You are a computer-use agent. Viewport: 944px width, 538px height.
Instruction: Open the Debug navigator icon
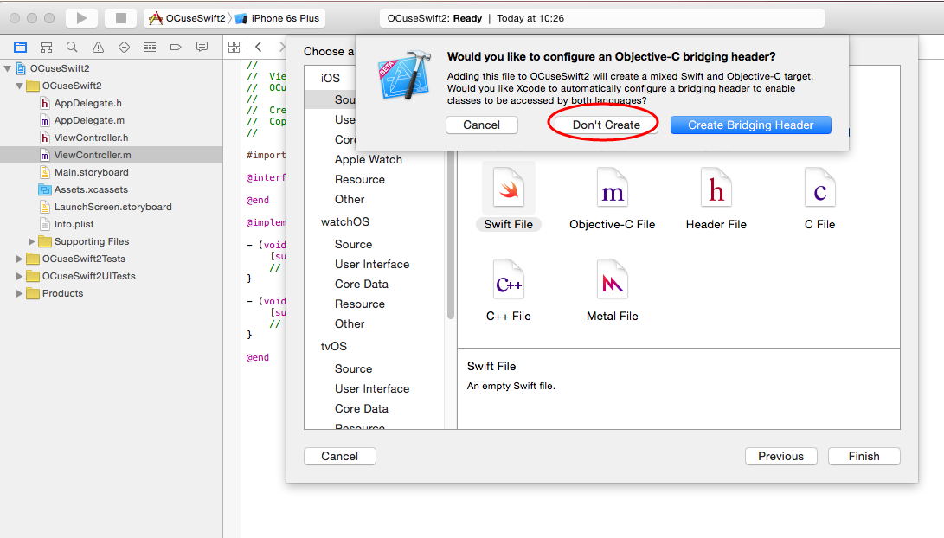pos(150,47)
